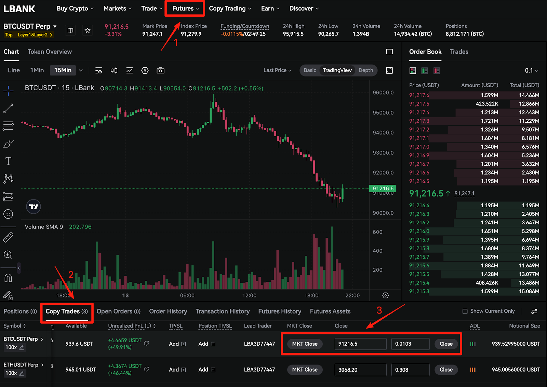Screen dimensions: 547x387
Task: Switch chart mode to Basic
Action: click(x=310, y=70)
